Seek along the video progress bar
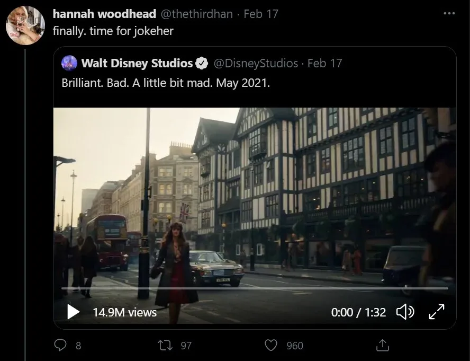 (x=254, y=288)
